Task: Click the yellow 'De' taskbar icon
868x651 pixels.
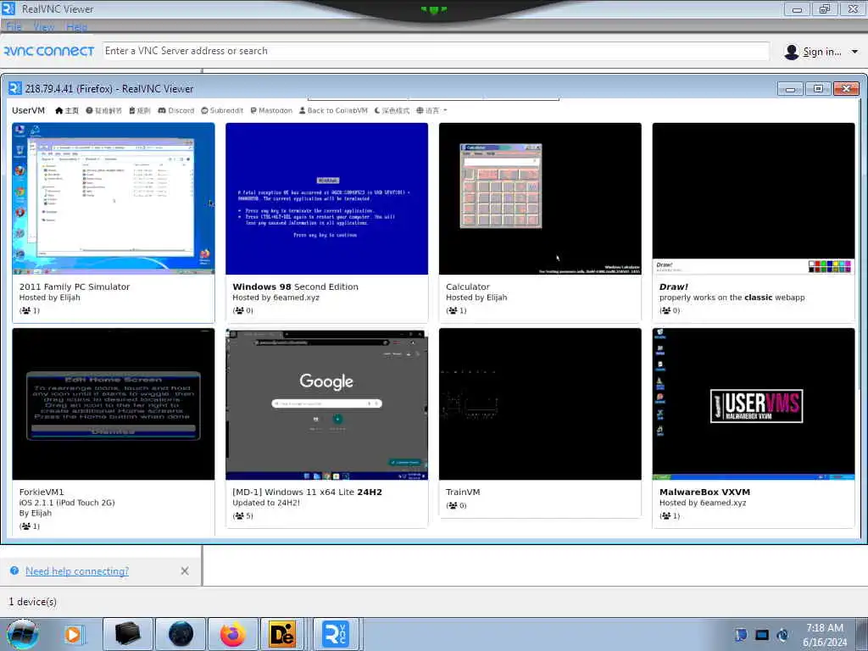Action: 281,634
